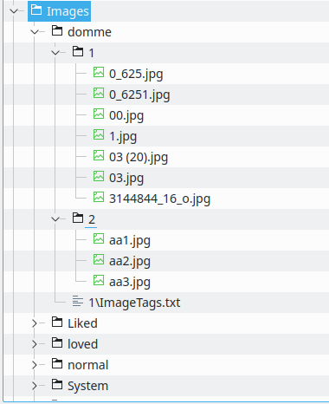
Task: Select folder named 1
Action: pos(91,53)
